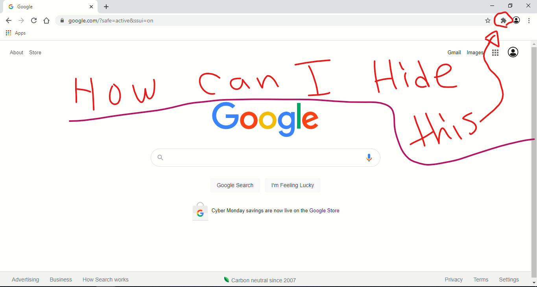This screenshot has height=287, width=537.
Task: Open Chrome's three-dot menu
Action: point(529,20)
